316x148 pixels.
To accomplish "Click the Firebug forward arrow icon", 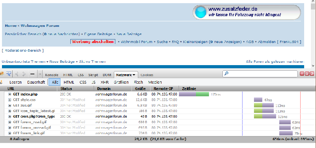I will tap(24, 74).
